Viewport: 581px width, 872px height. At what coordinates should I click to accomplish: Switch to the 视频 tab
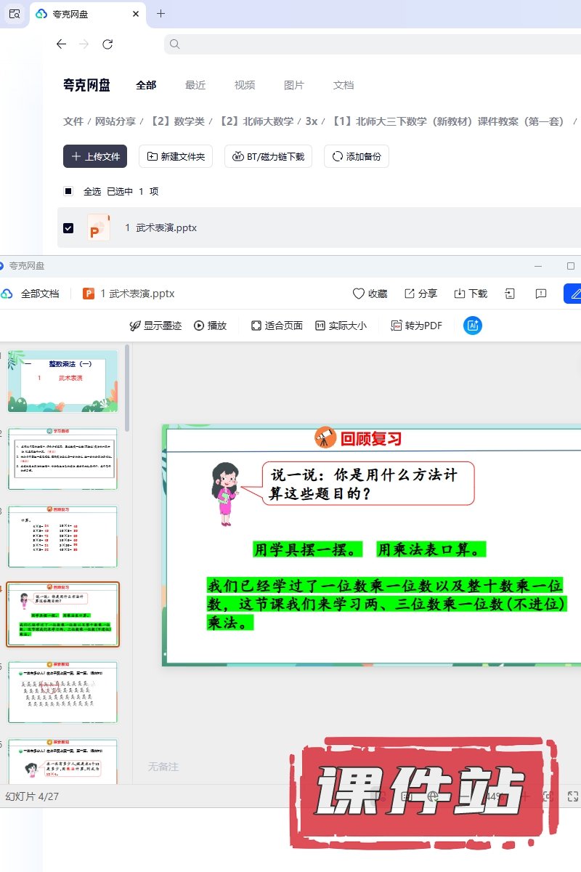[245, 85]
